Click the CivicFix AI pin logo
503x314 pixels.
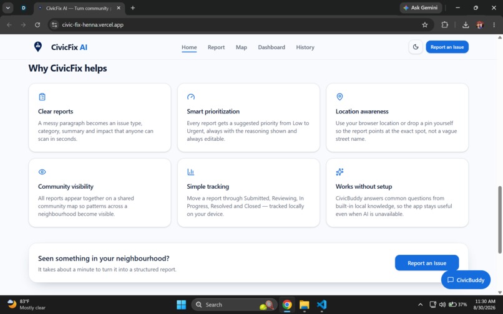(x=38, y=47)
